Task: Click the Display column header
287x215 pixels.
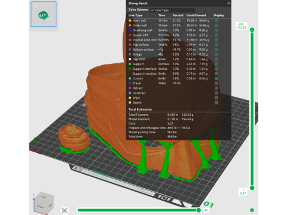Action: tap(219, 16)
